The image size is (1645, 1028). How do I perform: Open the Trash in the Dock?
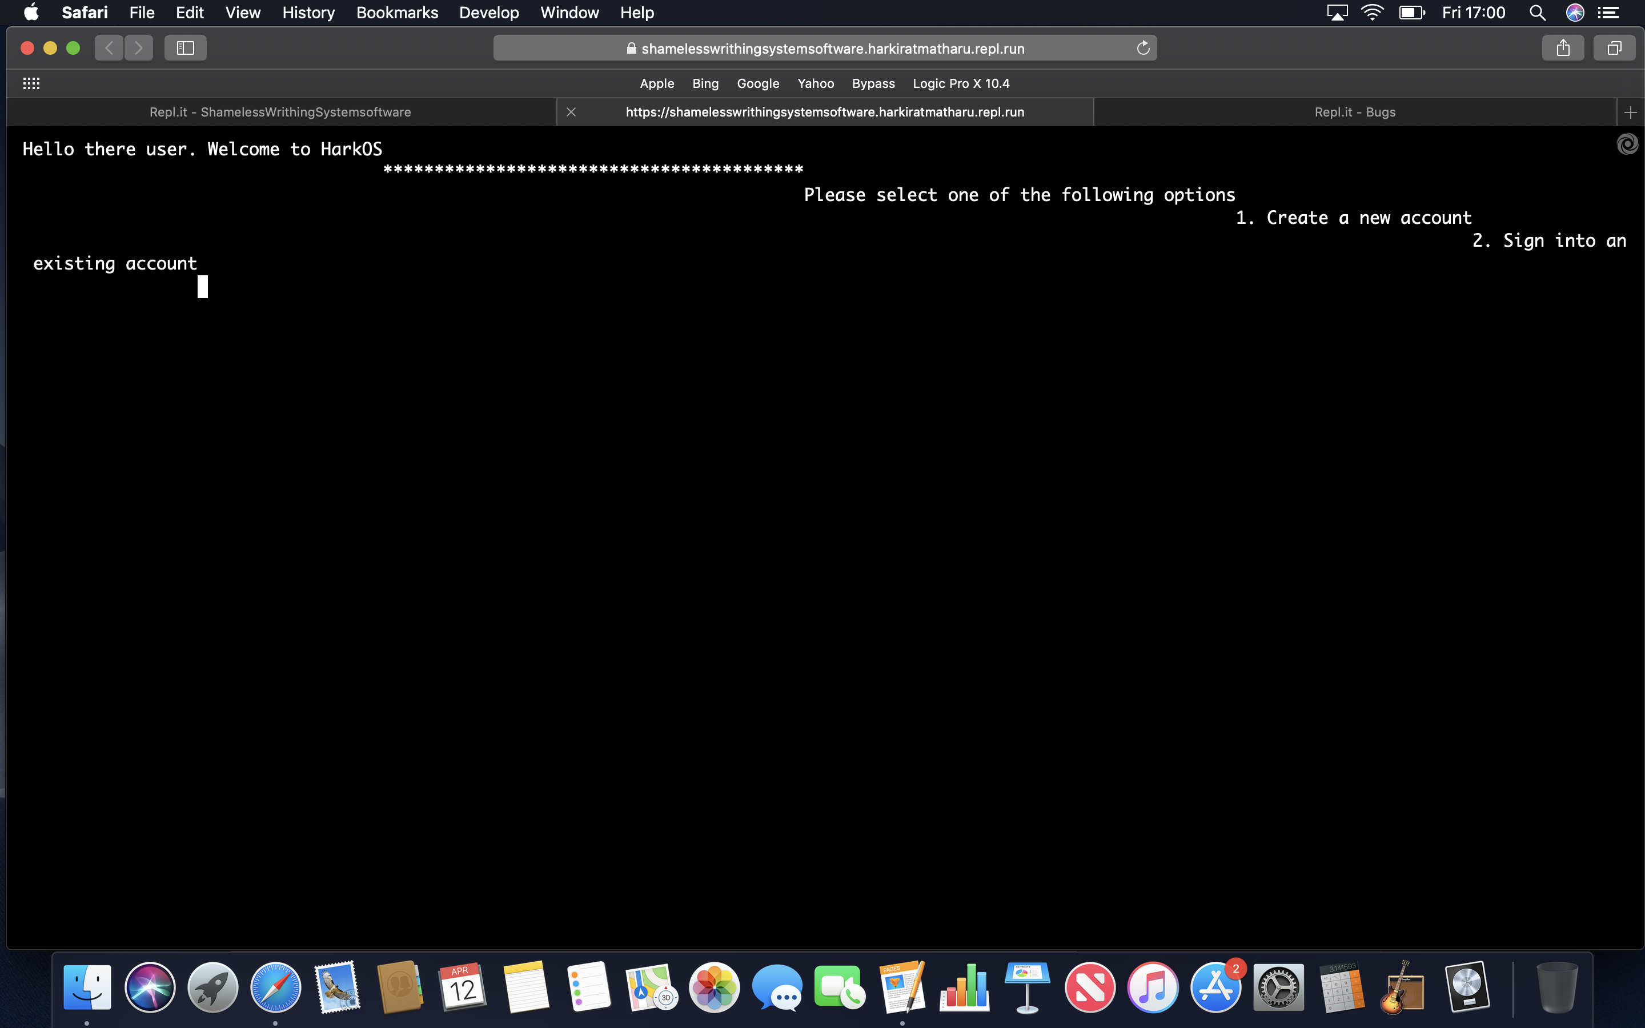coord(1556,987)
